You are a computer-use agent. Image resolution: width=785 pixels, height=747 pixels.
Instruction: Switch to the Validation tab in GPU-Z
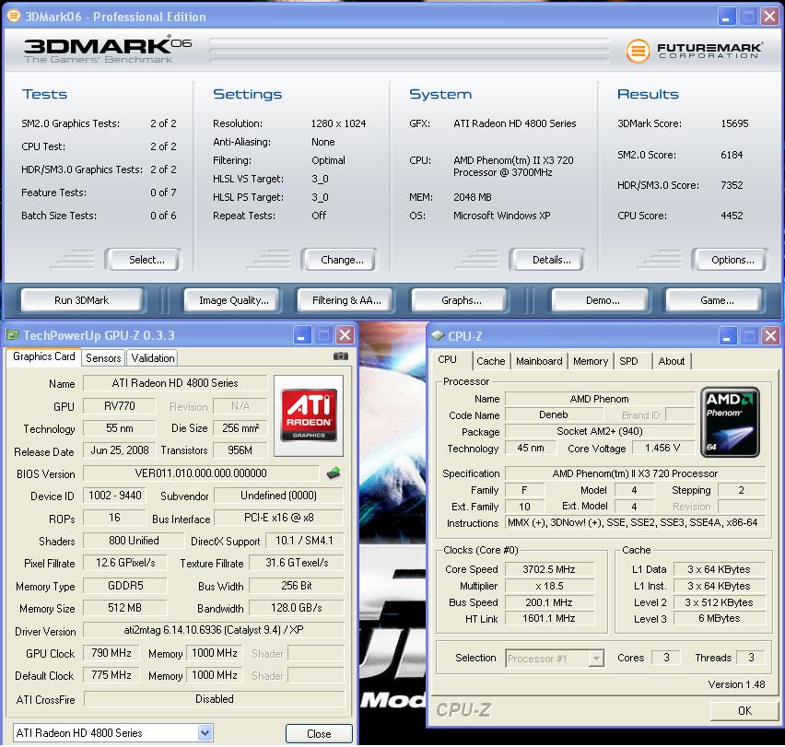(153, 357)
